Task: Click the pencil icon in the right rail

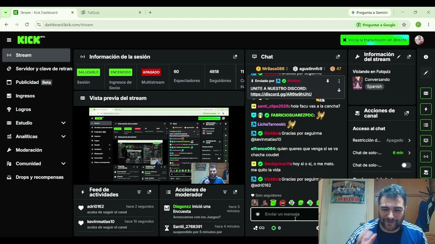Action: (x=426, y=73)
